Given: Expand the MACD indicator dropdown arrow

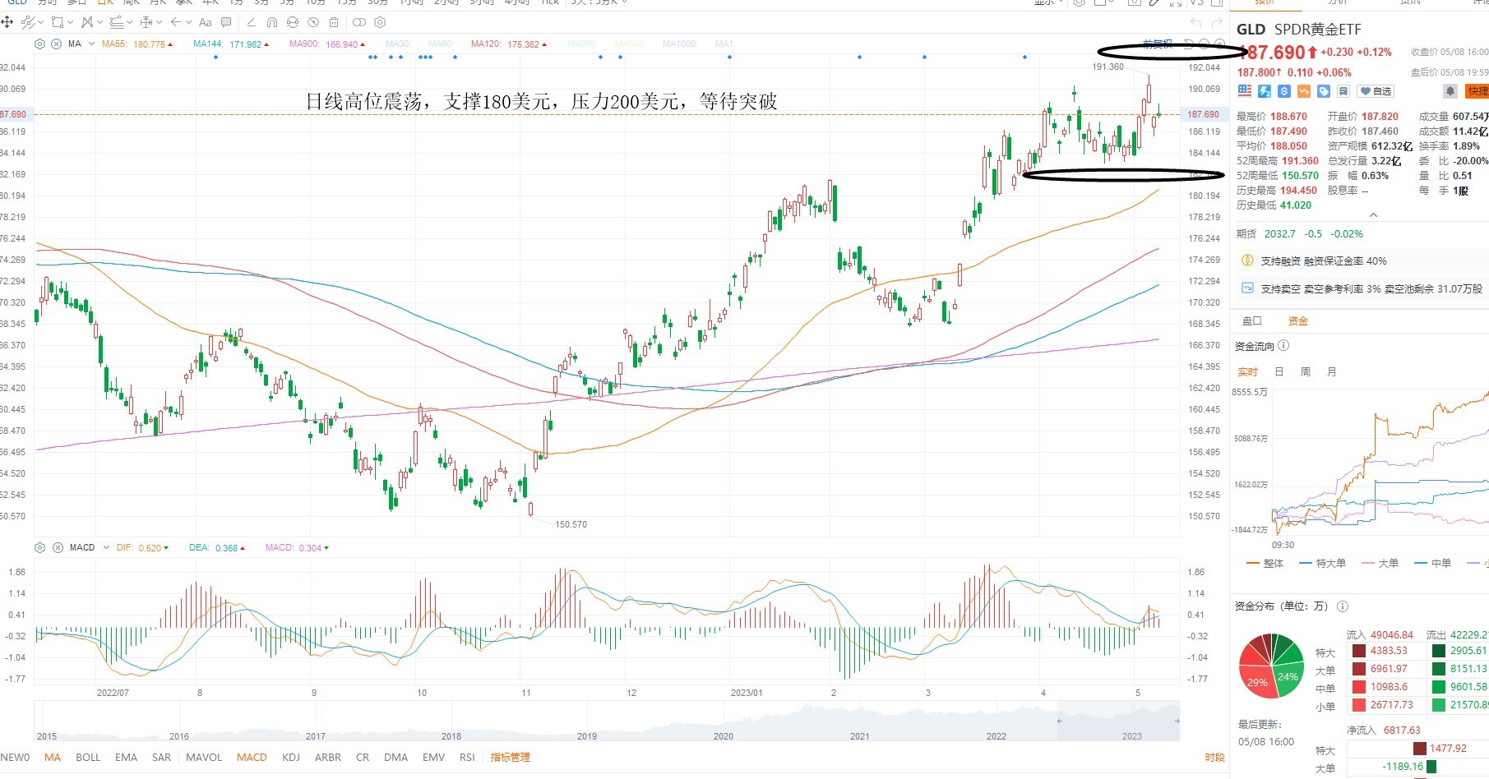Looking at the screenshot, I should 106,547.
